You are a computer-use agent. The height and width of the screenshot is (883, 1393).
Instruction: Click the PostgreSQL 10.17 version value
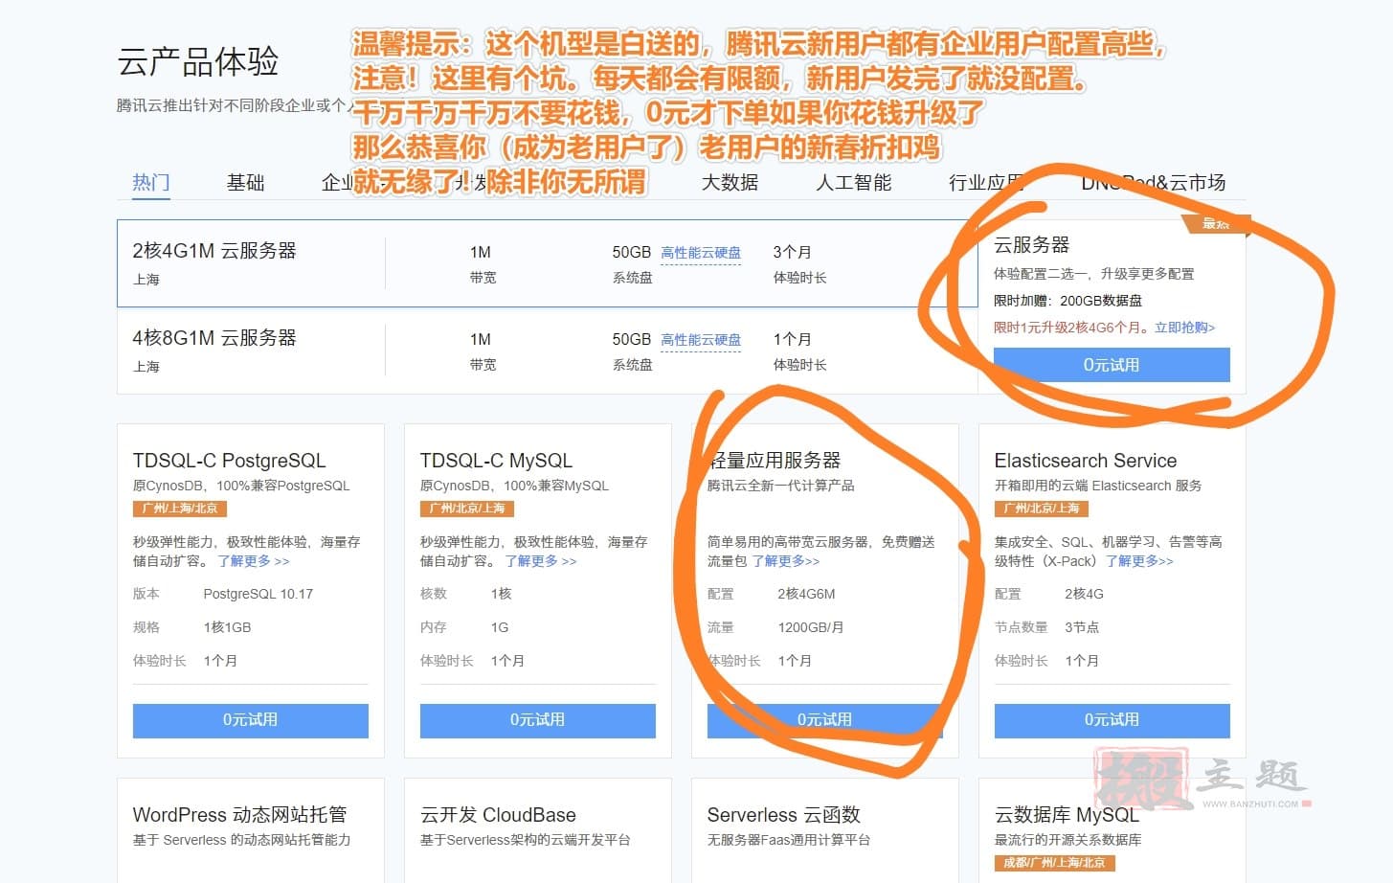pyautogui.click(x=258, y=594)
